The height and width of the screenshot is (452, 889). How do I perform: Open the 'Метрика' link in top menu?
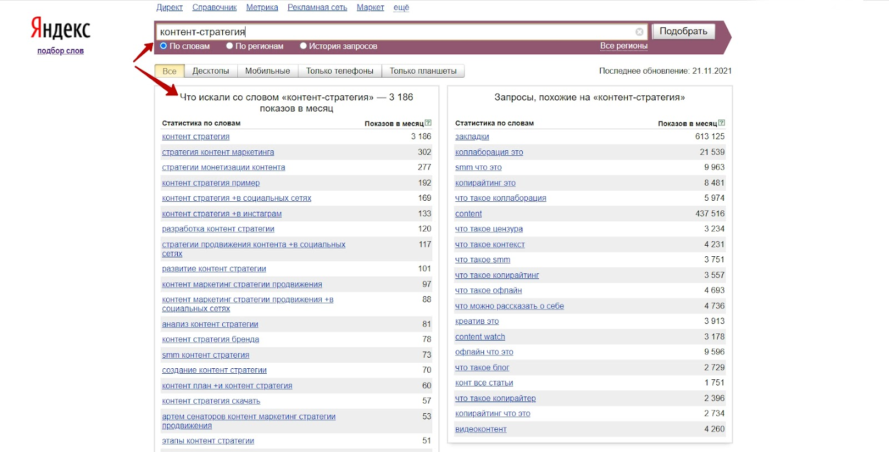[262, 7]
